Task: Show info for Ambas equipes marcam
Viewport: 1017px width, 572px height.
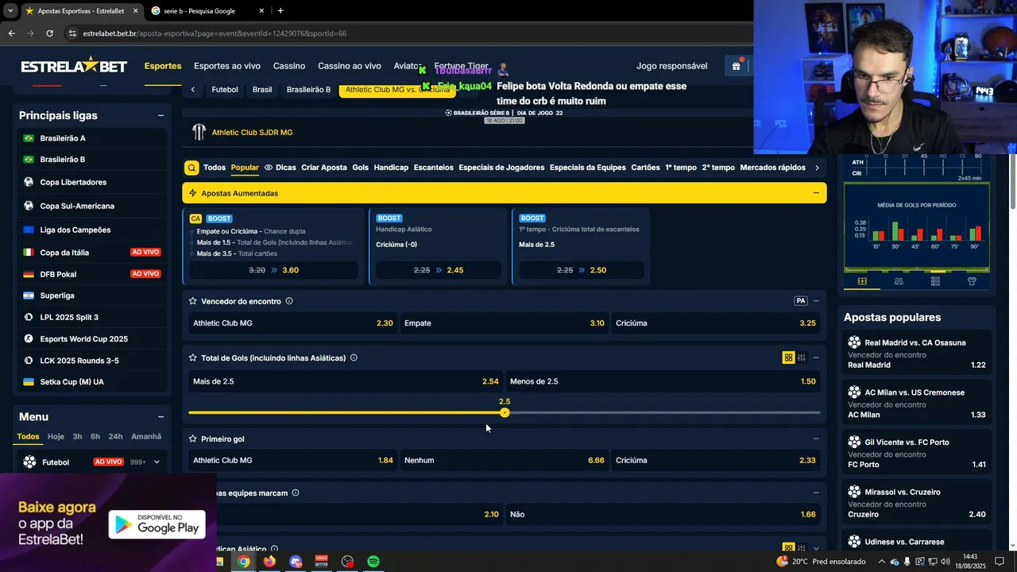Action: coord(296,493)
